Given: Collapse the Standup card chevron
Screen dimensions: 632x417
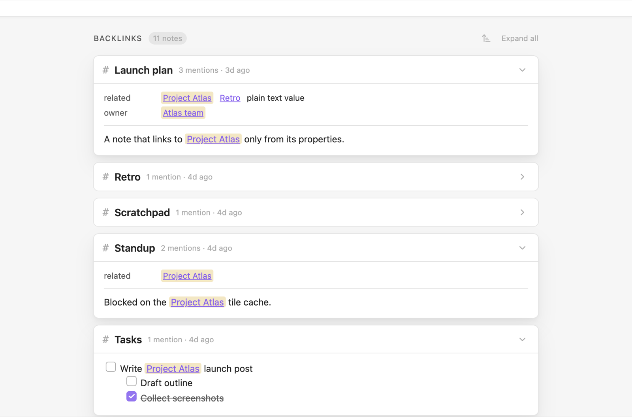Looking at the screenshot, I should coord(522,248).
